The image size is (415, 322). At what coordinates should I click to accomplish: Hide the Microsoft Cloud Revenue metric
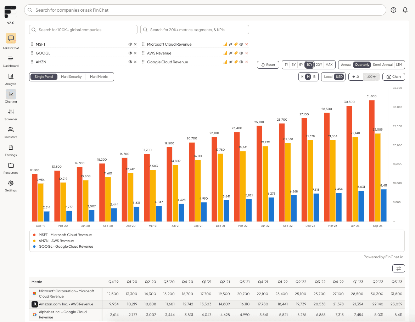241,44
